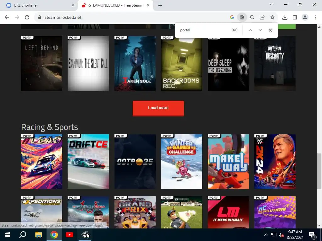322x241 pixels.
Task: Open the Taken Soul game cover
Action: coord(135,63)
